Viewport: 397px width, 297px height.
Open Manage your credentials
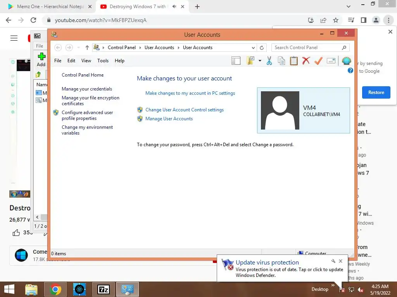(x=87, y=89)
